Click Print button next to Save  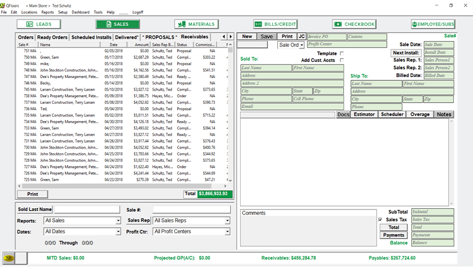[287, 37]
